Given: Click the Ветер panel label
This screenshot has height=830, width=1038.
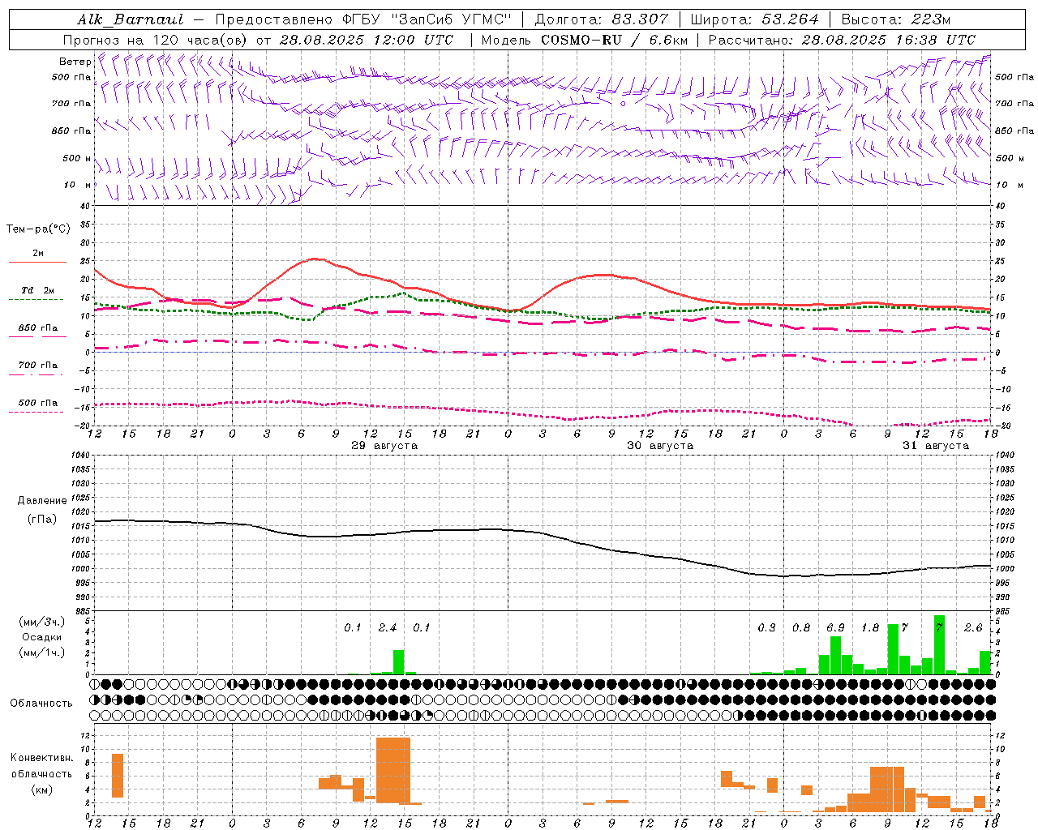Looking at the screenshot, I should coord(75,62).
